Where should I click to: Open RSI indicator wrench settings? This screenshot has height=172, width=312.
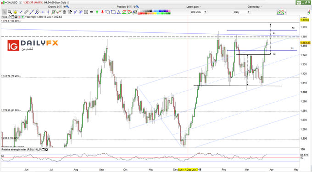click(x=40, y=150)
